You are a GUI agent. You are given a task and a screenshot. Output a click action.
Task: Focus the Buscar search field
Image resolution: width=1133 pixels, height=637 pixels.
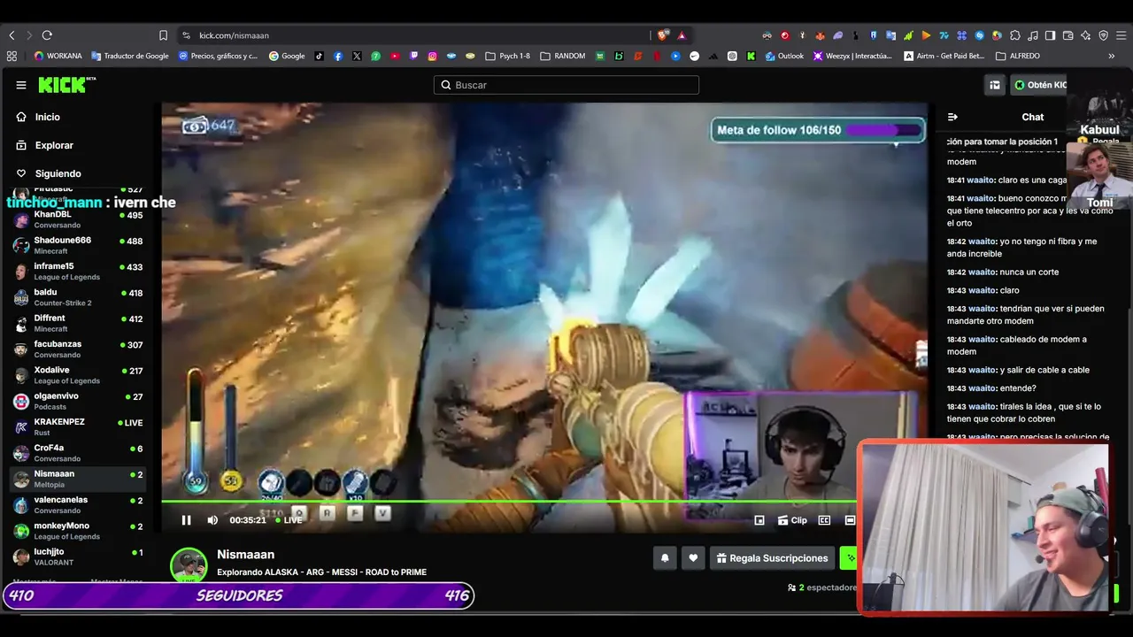(x=566, y=85)
